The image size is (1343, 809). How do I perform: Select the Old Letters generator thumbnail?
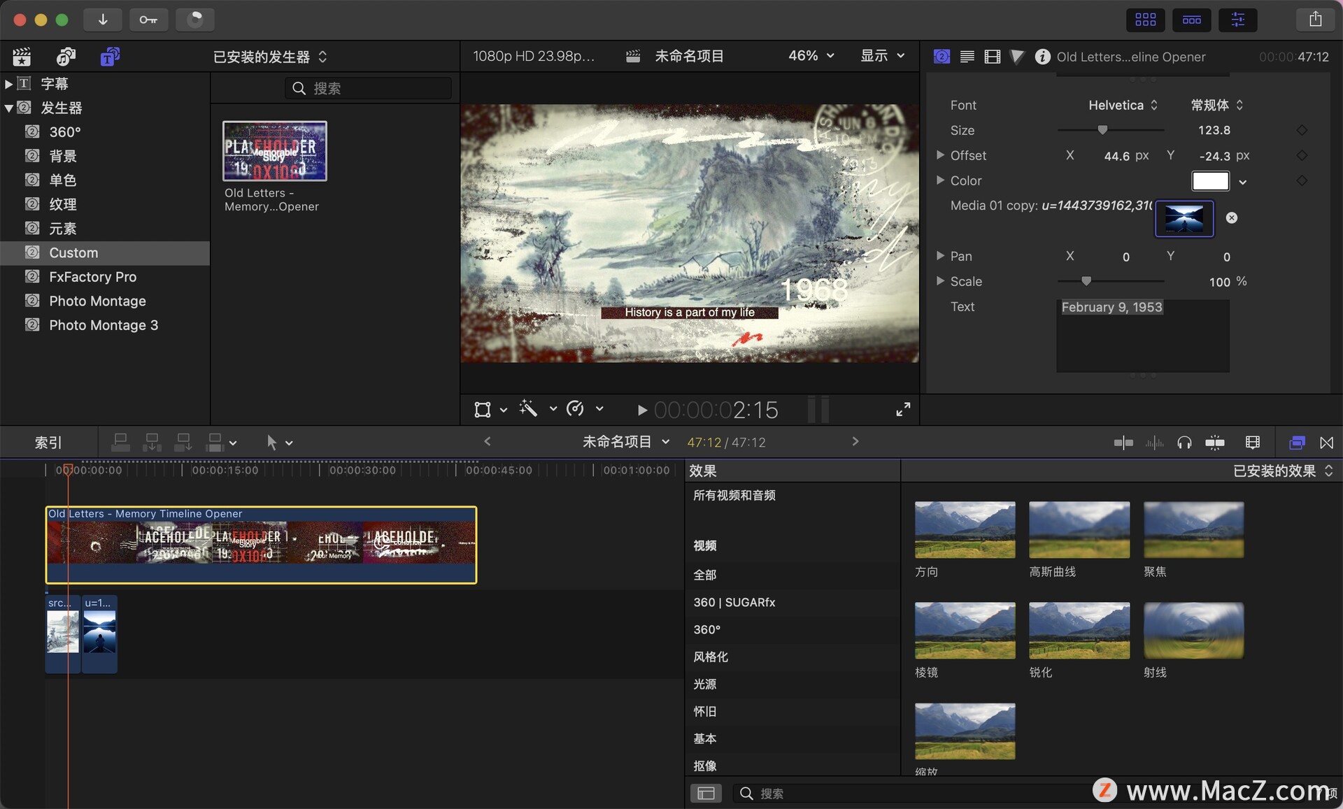(274, 151)
